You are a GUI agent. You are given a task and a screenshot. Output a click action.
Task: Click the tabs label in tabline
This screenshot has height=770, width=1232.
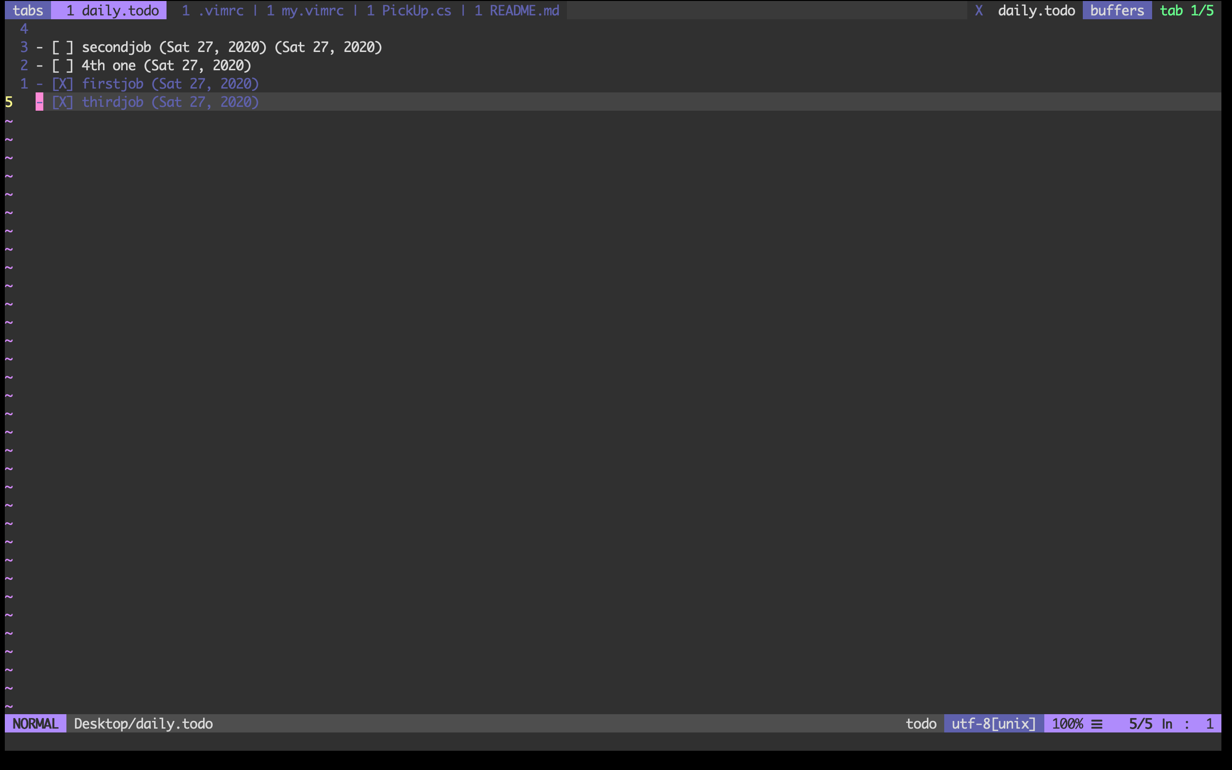point(27,10)
